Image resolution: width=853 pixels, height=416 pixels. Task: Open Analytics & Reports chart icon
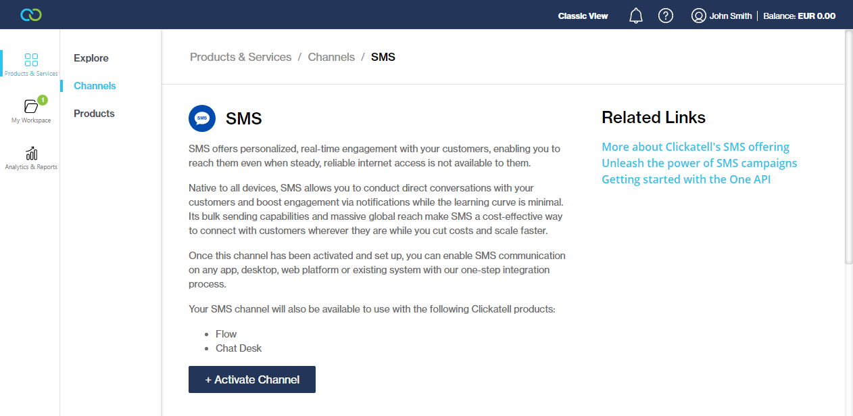[x=31, y=154]
